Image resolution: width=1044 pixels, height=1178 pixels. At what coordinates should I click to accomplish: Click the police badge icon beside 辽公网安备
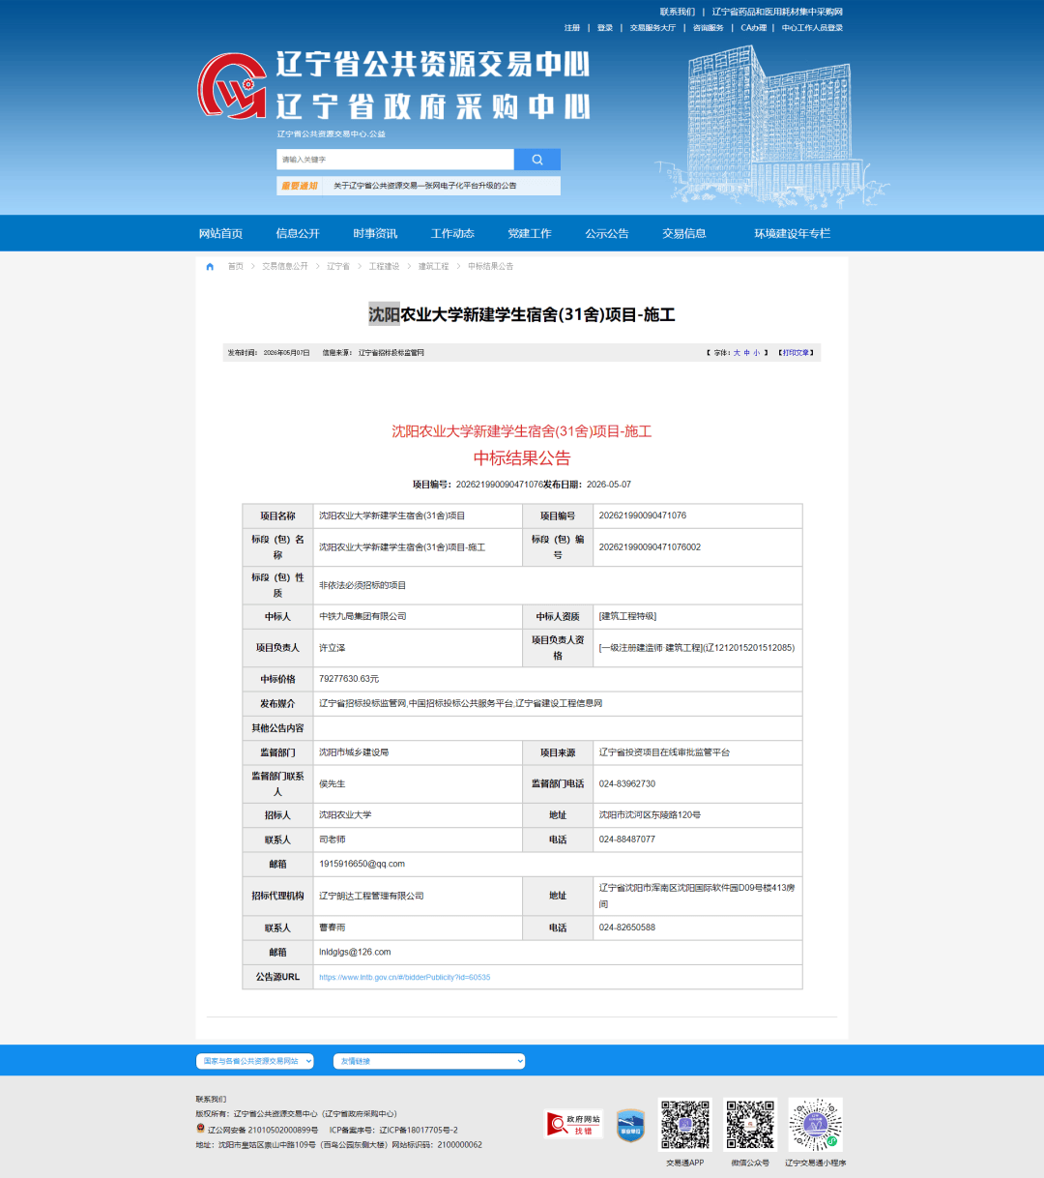click(x=200, y=1129)
